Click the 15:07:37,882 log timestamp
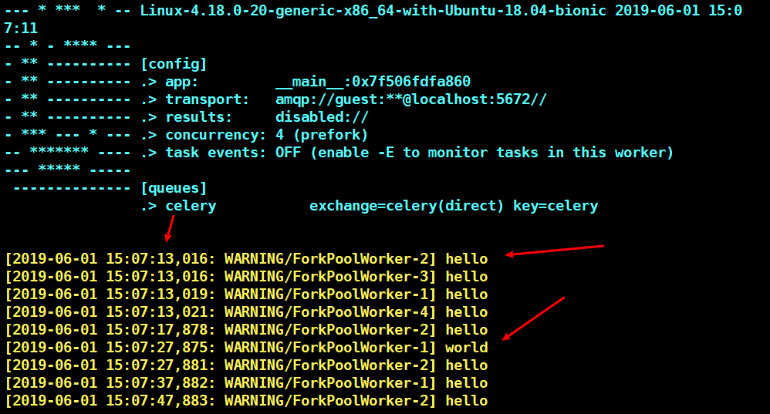 [x=160, y=383]
